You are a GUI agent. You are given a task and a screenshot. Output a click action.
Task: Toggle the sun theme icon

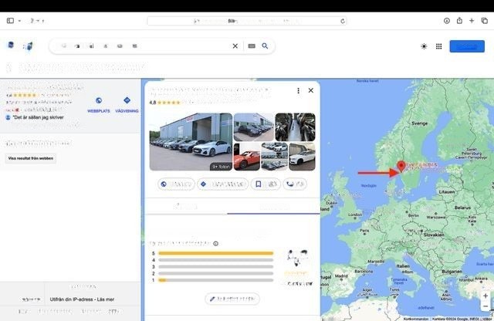tap(424, 46)
